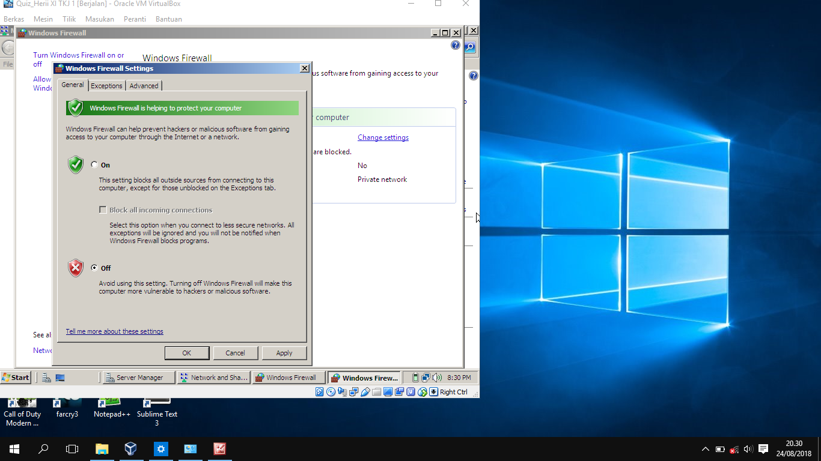Switch to the Exceptions tab
Image resolution: width=821 pixels, height=461 pixels.
106,85
